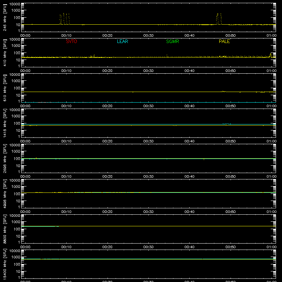Click the red SVTO station label
The width and height of the screenshot is (282, 282).
tap(72, 41)
